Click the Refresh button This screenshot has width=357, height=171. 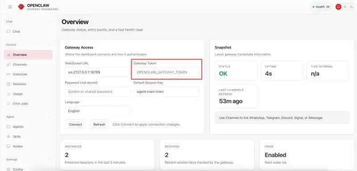coord(99,124)
